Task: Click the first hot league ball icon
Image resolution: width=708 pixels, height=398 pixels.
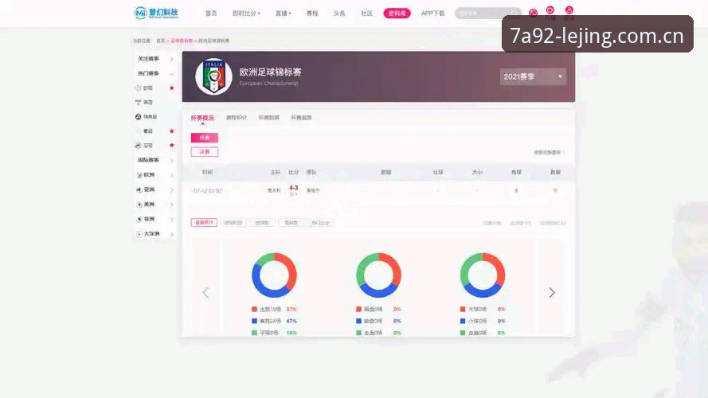Action: [138, 88]
